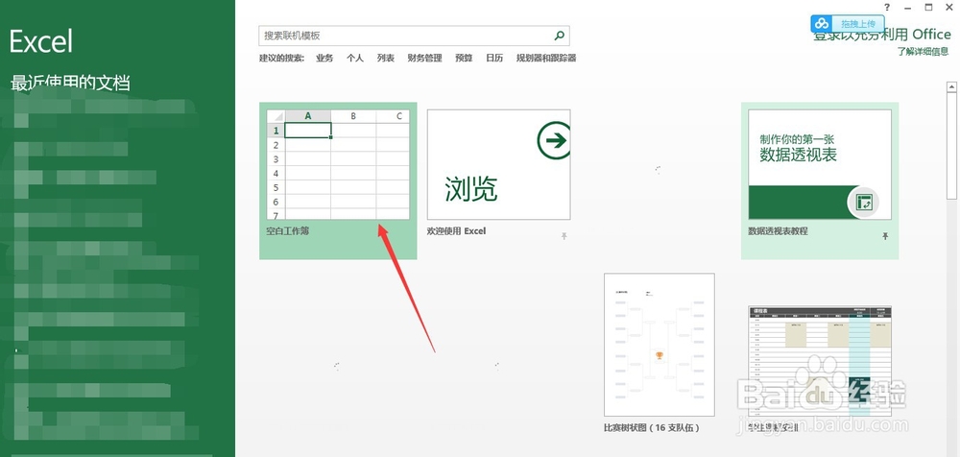Click the 数据透视表教程 label text

tap(778, 231)
